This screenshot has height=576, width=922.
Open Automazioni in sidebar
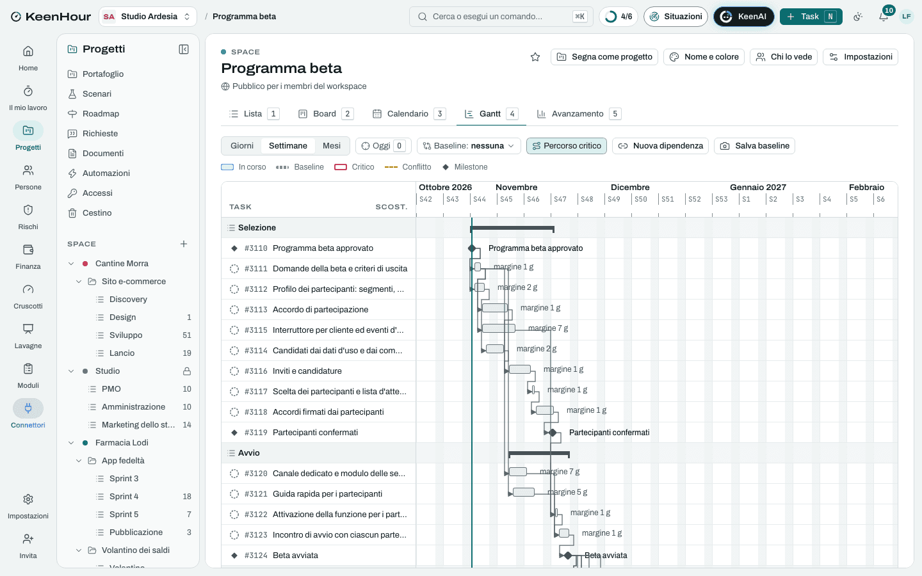(x=128, y=173)
